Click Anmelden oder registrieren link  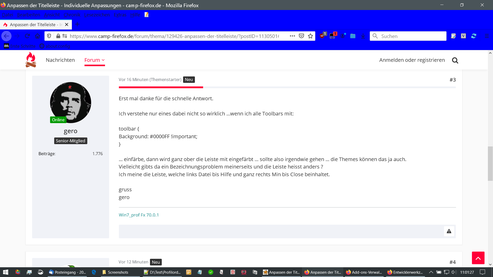tap(412, 60)
